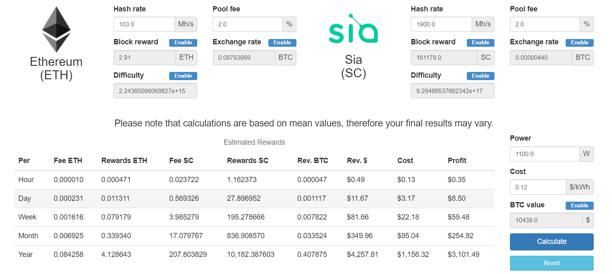Click the Profit column header

point(457,161)
